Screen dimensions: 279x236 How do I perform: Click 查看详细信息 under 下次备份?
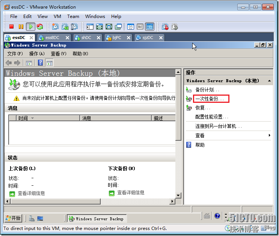coord(131,192)
